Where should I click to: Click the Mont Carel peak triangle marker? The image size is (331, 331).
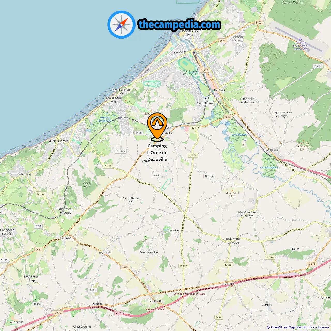tap(232, 190)
